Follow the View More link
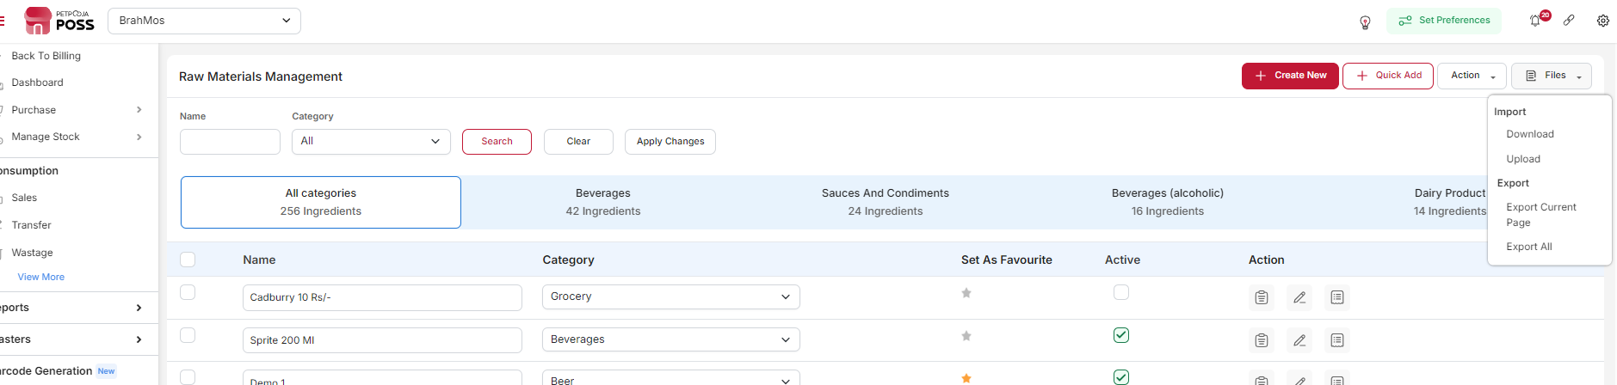 click(x=41, y=277)
